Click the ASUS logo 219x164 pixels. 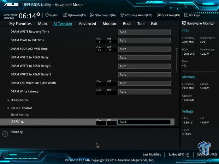click(11, 5)
